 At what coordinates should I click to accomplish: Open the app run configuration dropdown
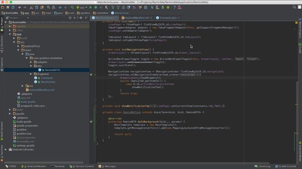pos(82,8)
